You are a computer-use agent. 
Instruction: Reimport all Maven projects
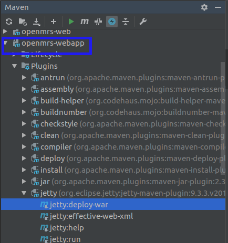(x=9, y=22)
